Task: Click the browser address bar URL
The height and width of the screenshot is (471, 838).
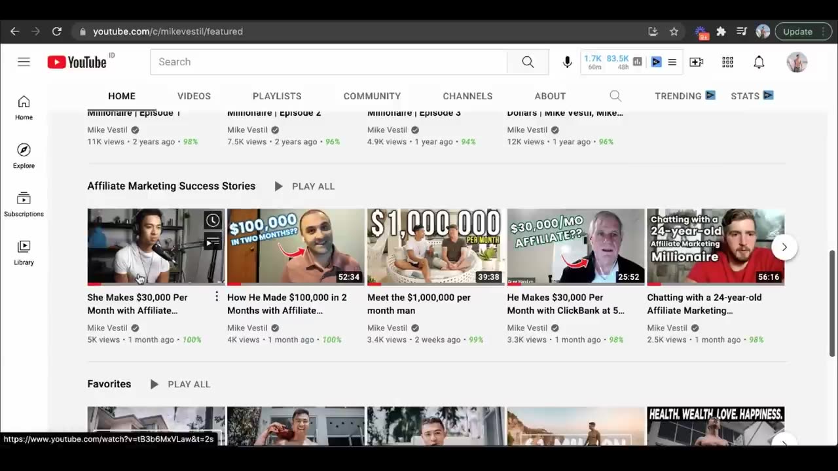Action: click(168, 31)
